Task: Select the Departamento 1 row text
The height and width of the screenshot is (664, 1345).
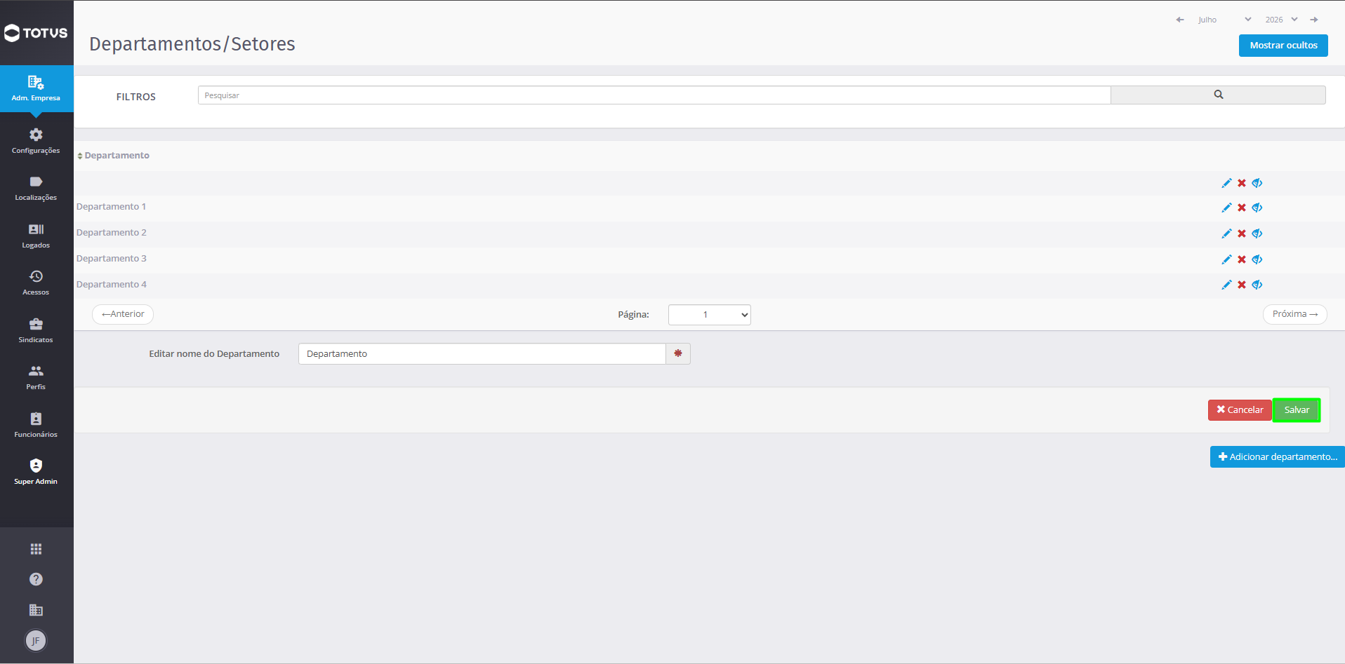Action: coord(111,207)
